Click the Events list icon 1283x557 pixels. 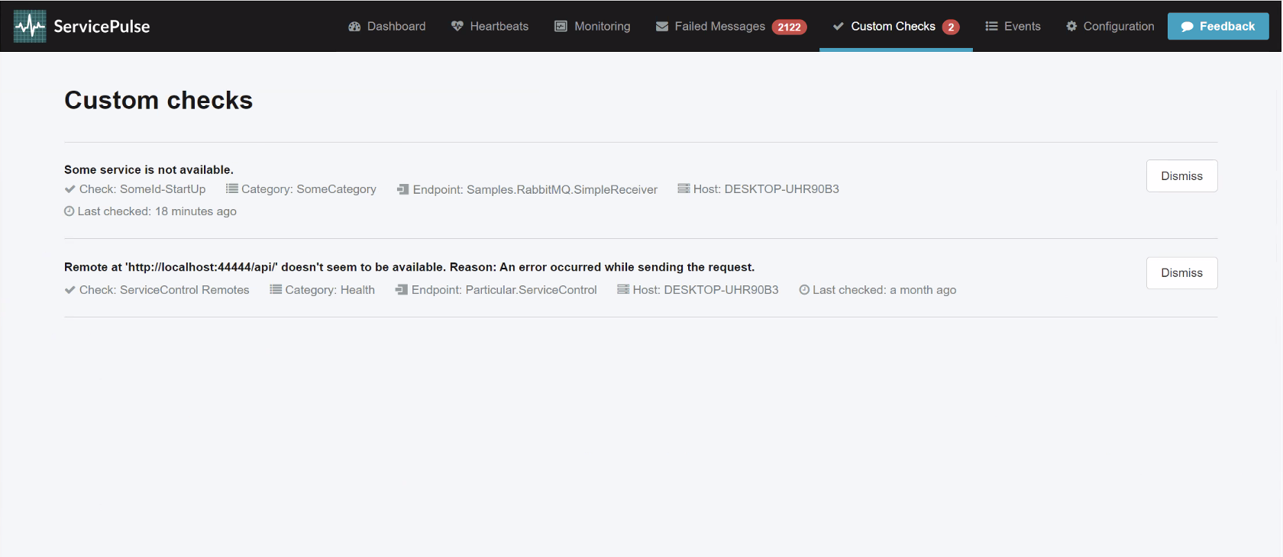[991, 27]
